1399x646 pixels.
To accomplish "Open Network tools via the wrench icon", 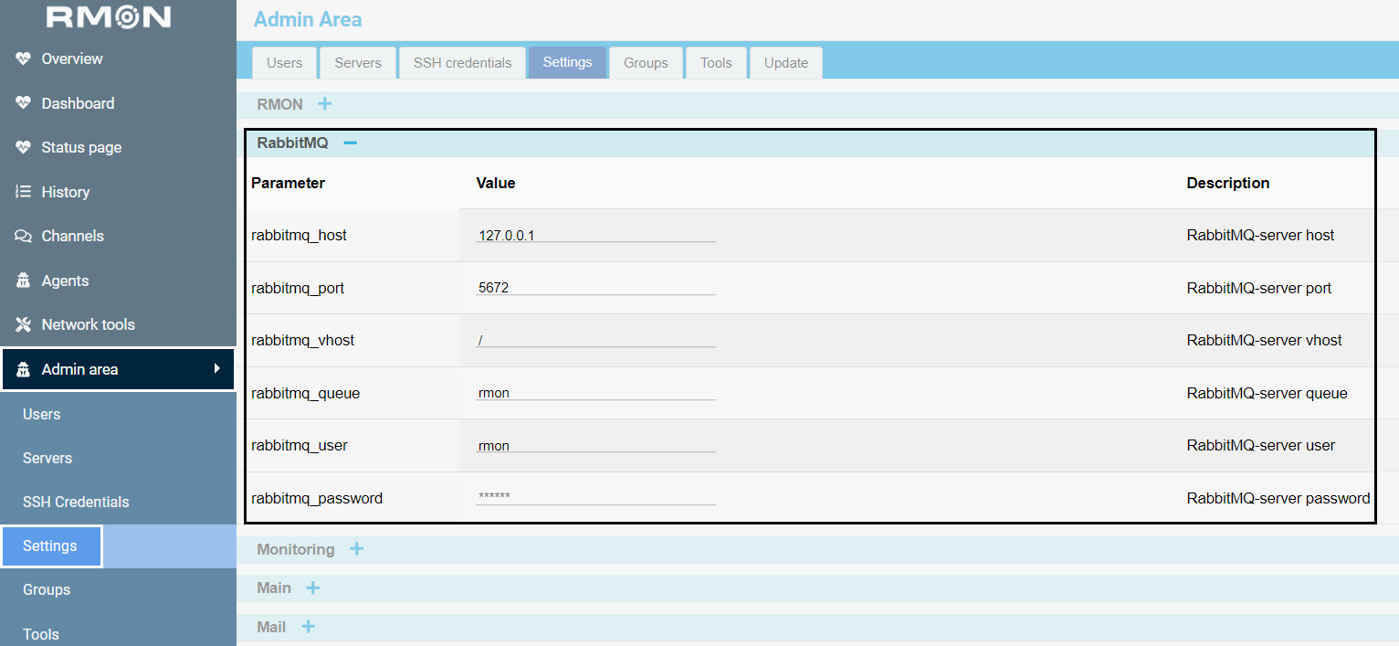I will click(x=22, y=324).
